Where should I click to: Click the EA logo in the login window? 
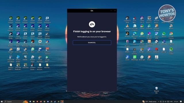click(92, 24)
